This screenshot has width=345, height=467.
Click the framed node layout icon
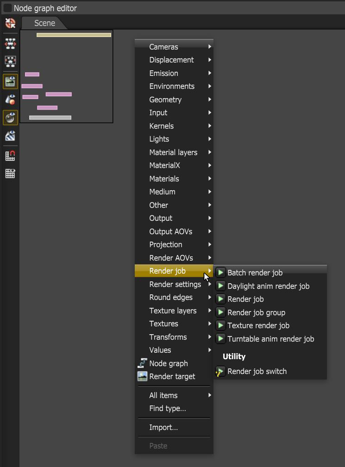click(11, 61)
